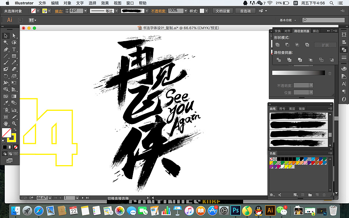Select the Hand tool
Viewport: 349px width, 218px height.
tap(6, 123)
